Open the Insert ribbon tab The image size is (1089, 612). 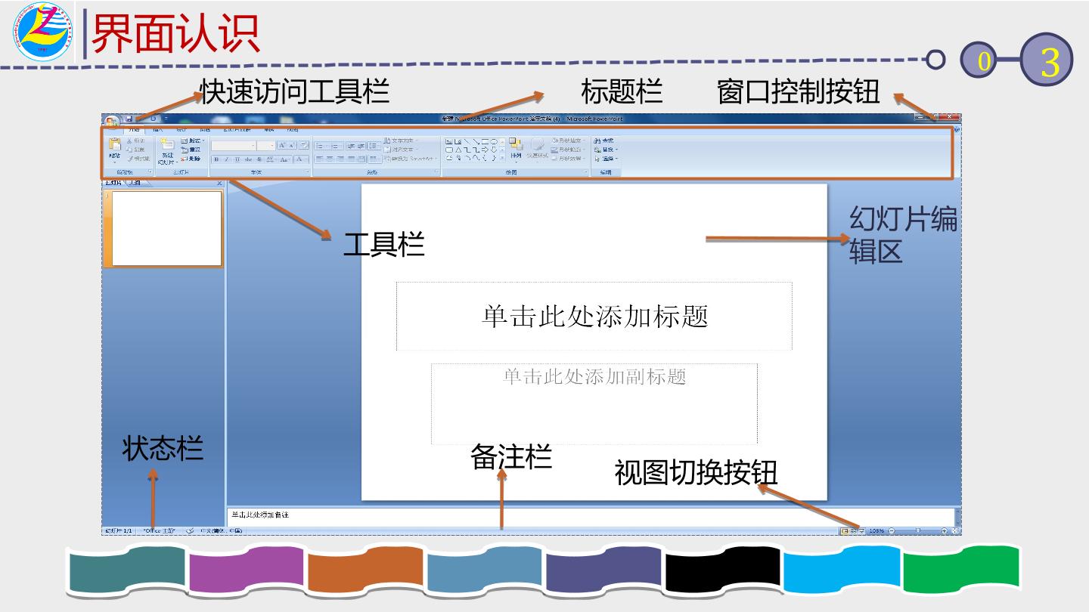tap(157, 130)
